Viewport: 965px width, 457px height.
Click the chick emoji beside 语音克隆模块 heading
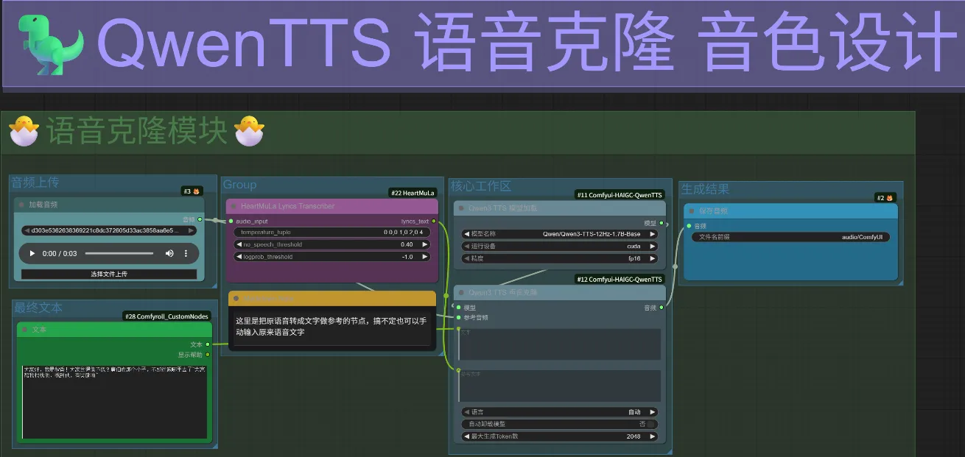click(24, 132)
